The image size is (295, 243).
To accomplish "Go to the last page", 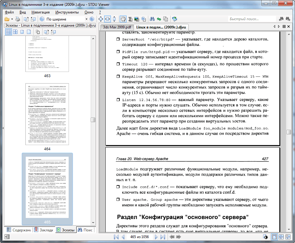I will pos(162,237).
